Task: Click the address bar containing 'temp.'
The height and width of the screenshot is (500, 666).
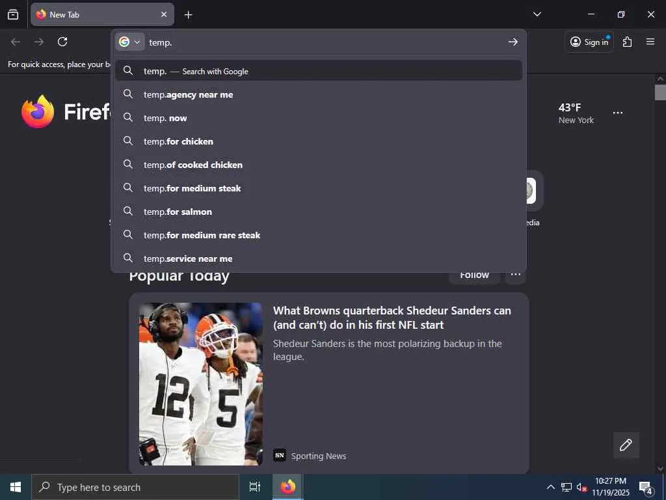Action: pyautogui.click(x=325, y=42)
